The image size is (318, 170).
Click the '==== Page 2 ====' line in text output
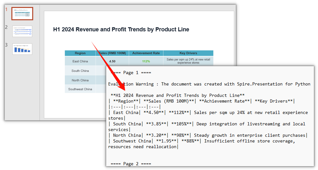pyautogui.click(x=131, y=163)
